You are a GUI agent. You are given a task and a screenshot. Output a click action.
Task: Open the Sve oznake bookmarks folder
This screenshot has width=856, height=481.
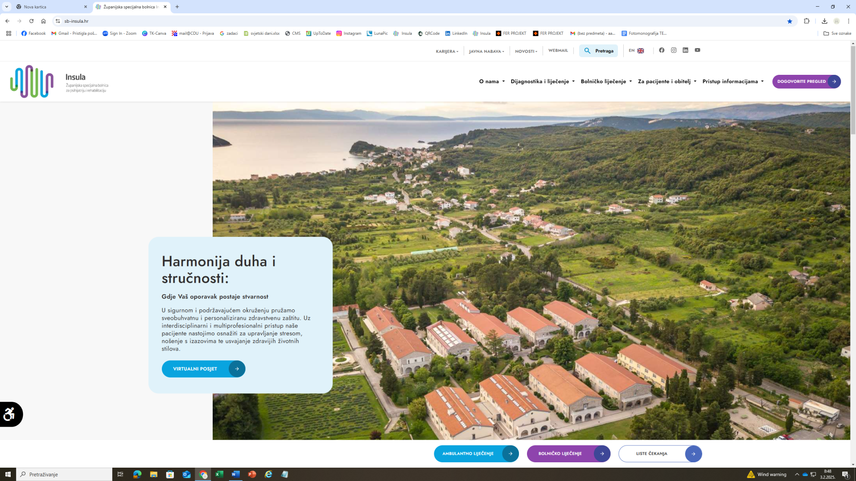[837, 33]
